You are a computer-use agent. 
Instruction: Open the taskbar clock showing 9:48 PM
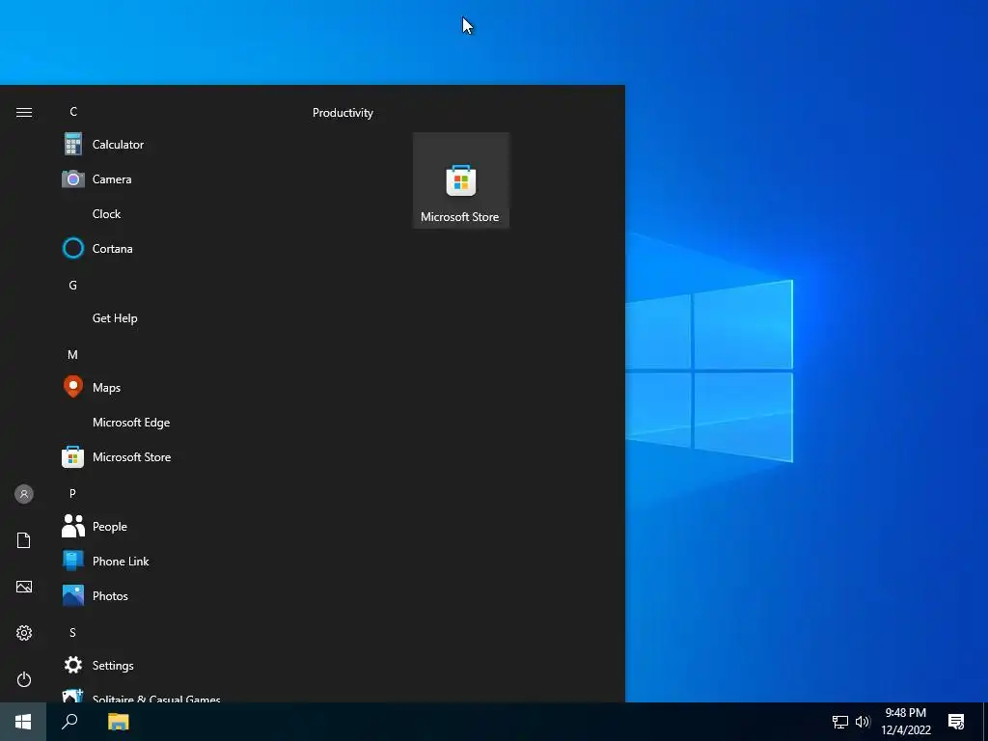(x=906, y=722)
